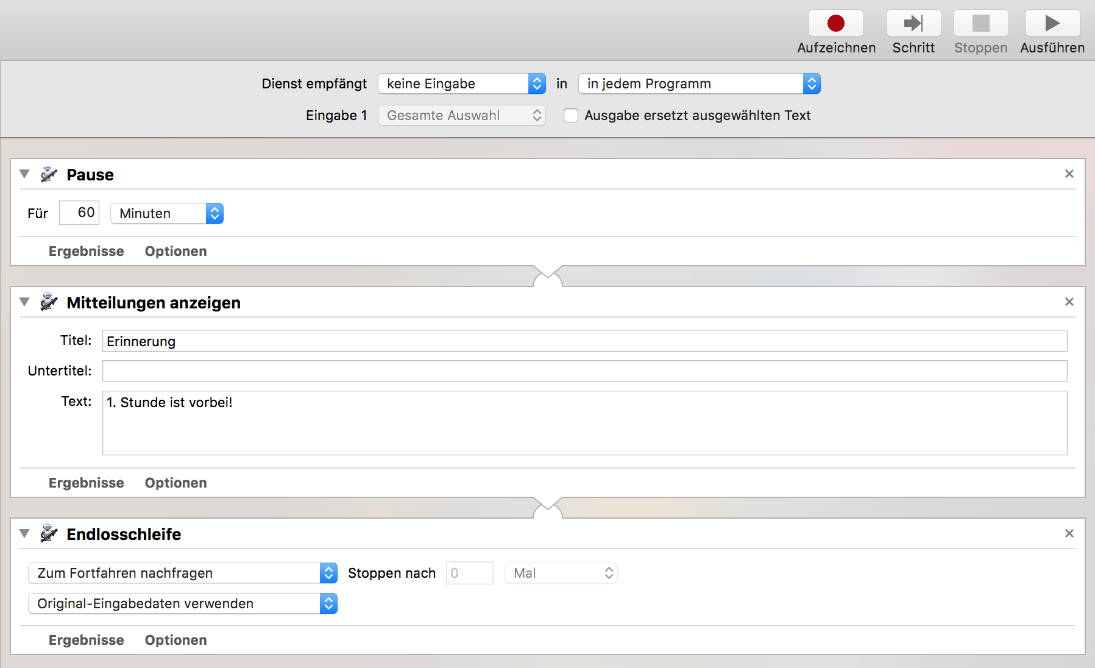Click the Endlosschleife action title
The height and width of the screenshot is (668, 1095).
(x=124, y=535)
